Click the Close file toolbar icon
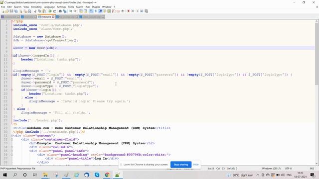Screen dimensions: 319x179 point(21,11)
